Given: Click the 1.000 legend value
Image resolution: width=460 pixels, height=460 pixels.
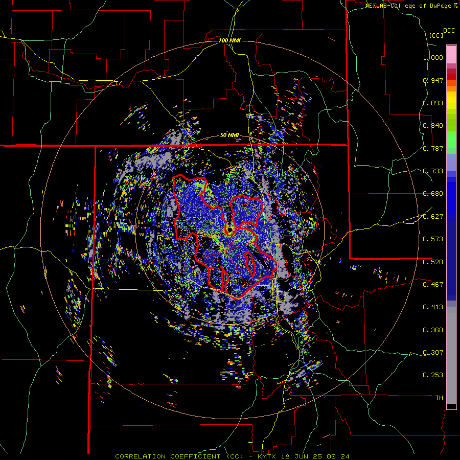Looking at the screenshot, I should (433, 57).
